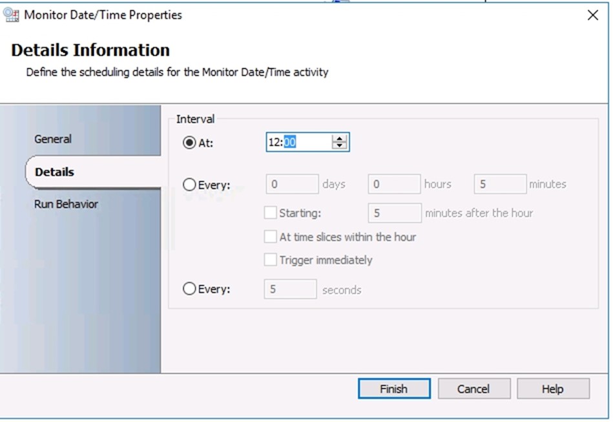613x422 pixels.
Task: Click the Cancel button
Action: pyautogui.click(x=474, y=389)
